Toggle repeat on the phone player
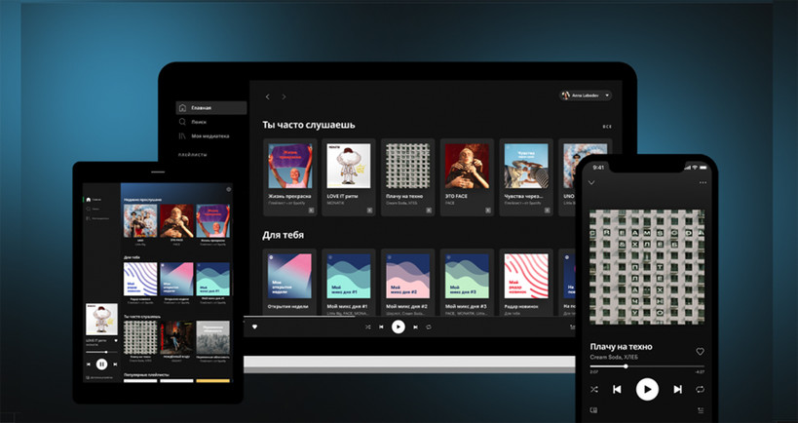 (701, 389)
